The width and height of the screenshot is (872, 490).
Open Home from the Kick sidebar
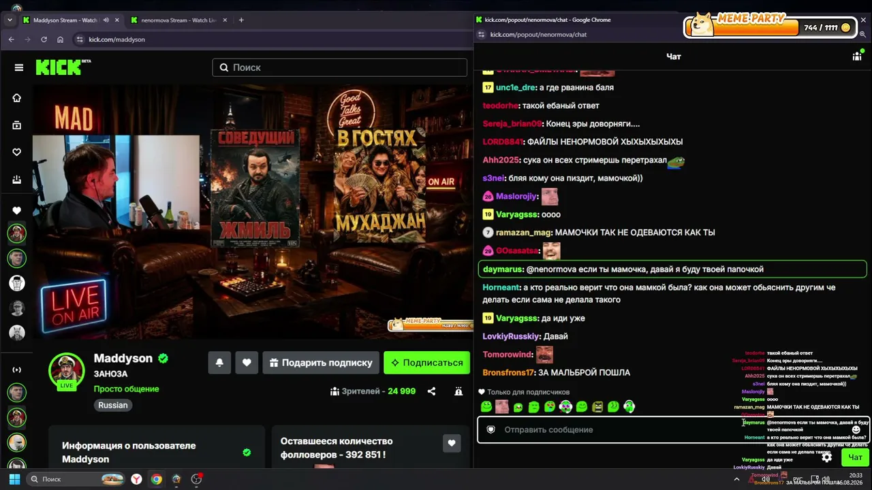click(x=17, y=98)
